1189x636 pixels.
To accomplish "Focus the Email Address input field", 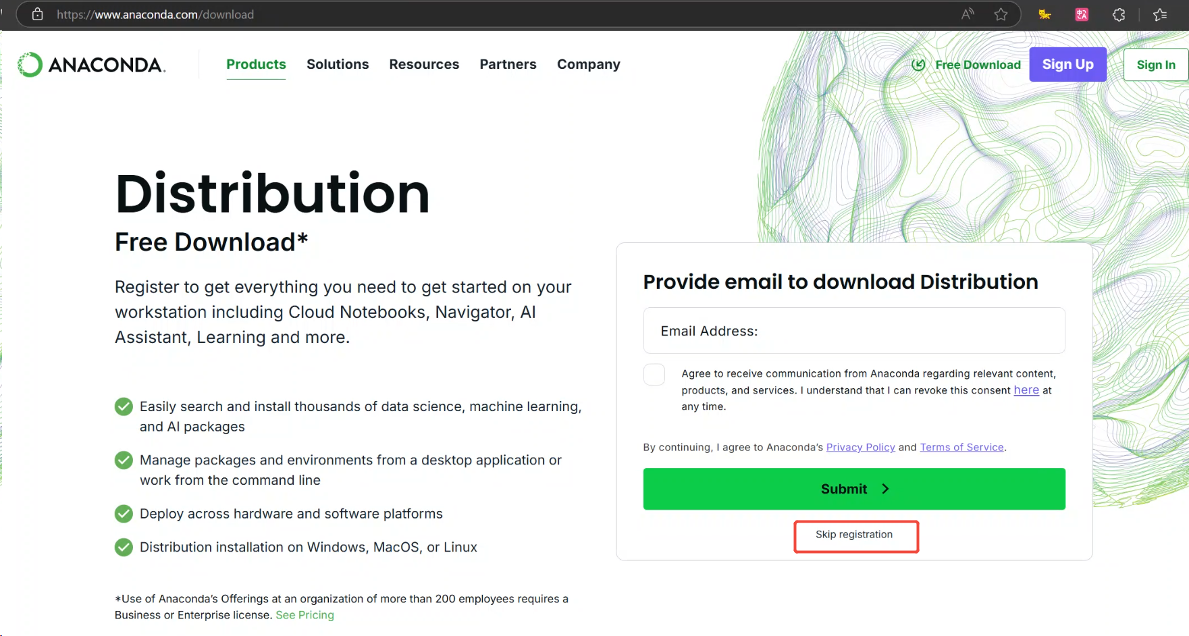I will tap(854, 331).
